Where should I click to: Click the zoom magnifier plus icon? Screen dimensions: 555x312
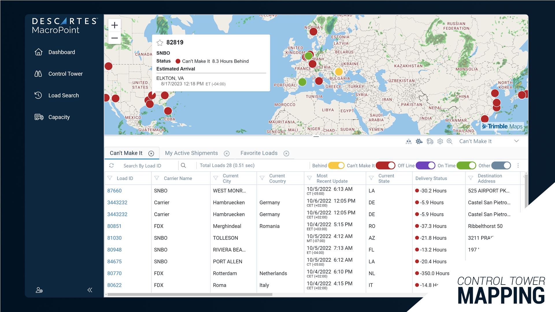[x=449, y=141]
